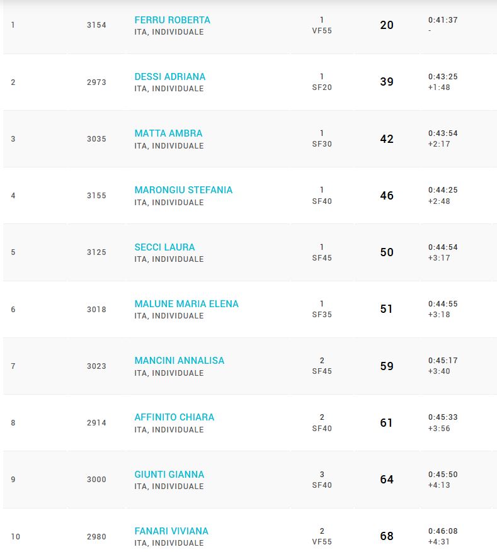This screenshot has height=552, width=497.
Task: Open FERRU ROBERTA athlete link
Action: coord(172,20)
